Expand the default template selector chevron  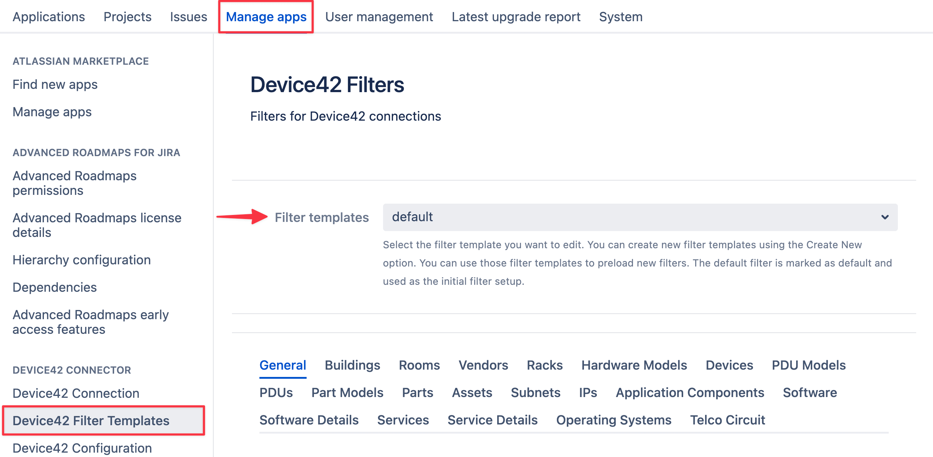pos(885,217)
